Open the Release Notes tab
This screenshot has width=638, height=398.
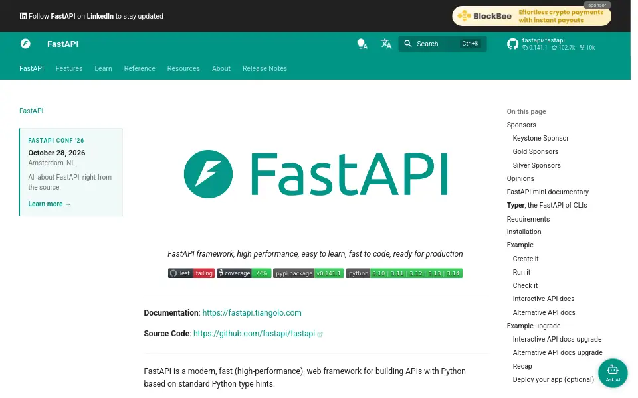(265, 68)
